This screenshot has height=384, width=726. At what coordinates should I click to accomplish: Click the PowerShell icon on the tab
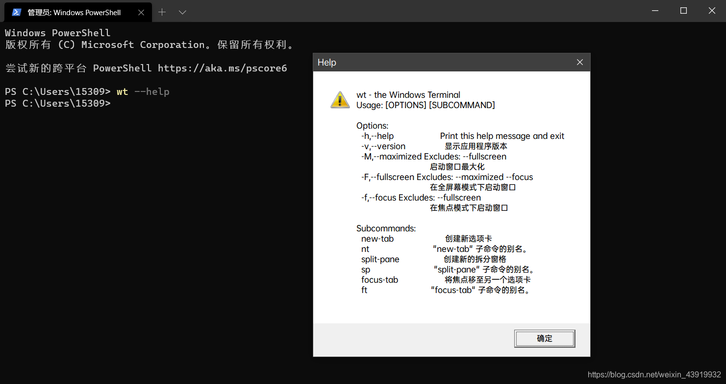point(17,12)
